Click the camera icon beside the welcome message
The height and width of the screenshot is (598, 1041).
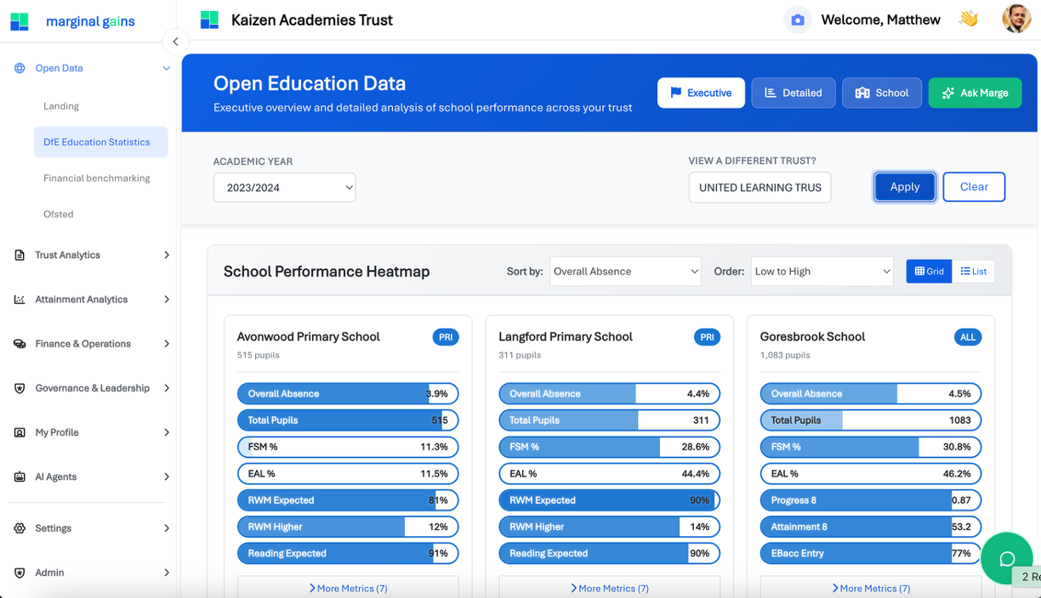[x=797, y=19]
